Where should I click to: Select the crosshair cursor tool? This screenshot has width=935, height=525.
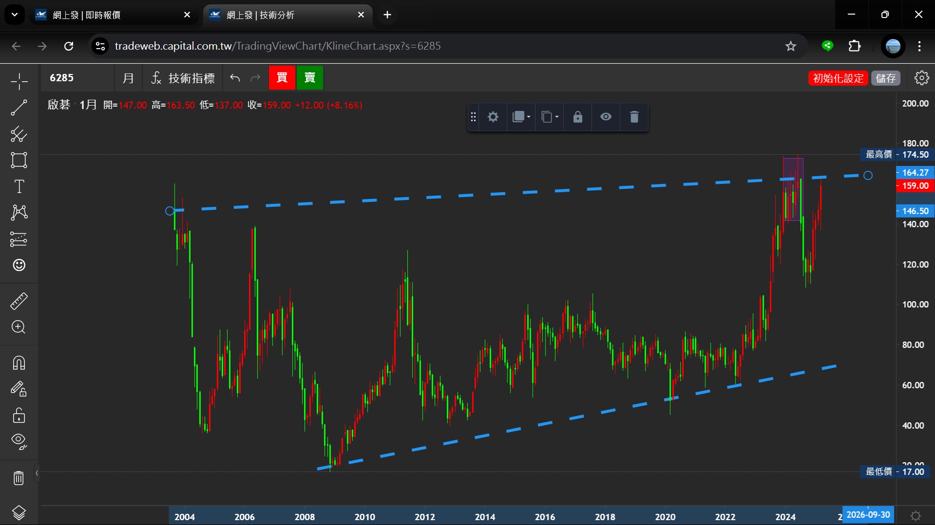(19, 81)
